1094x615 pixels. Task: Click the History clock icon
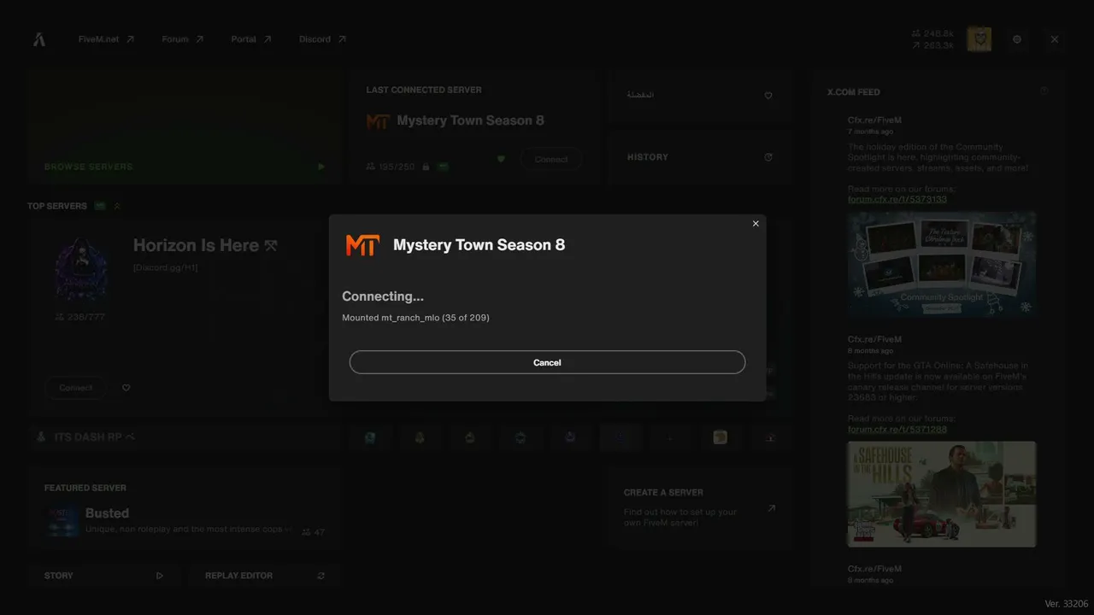[x=768, y=157]
